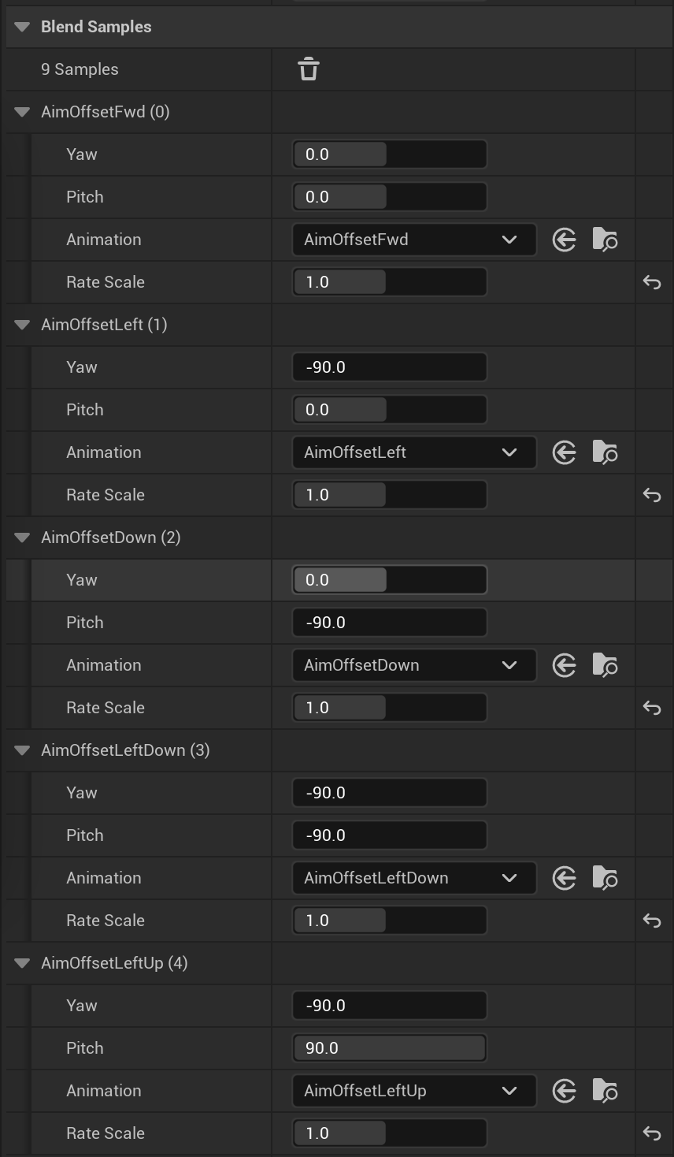Viewport: 674px width, 1157px height.
Task: Delete all 9 blend samples with the trash icon
Action: (x=309, y=69)
